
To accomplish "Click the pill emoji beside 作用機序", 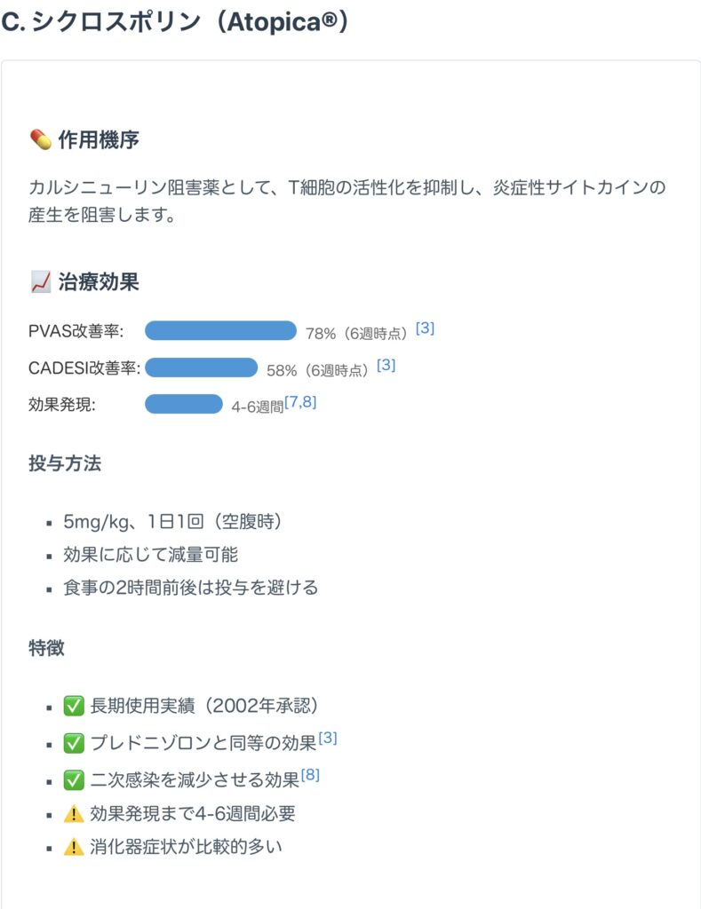I will point(41,139).
